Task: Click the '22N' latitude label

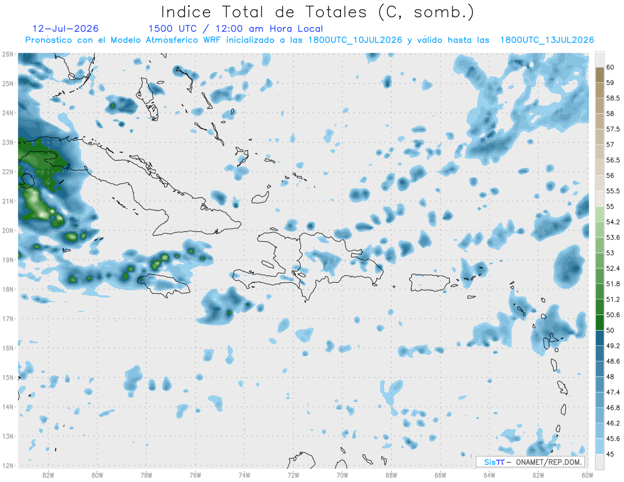Action: (7, 172)
